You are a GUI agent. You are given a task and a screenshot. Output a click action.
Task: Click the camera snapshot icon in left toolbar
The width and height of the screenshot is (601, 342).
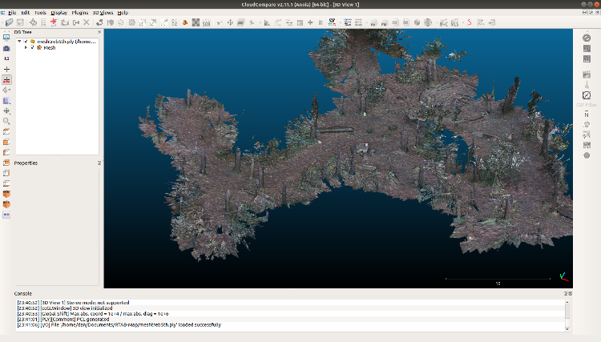[6, 48]
